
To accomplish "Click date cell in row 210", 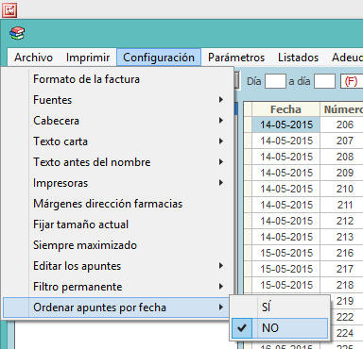I will pos(285,189).
